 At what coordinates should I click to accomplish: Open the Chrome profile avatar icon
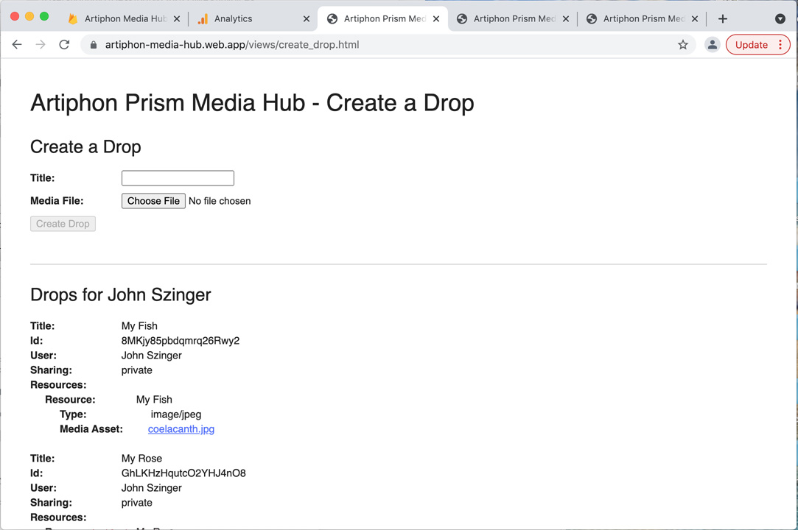click(713, 45)
